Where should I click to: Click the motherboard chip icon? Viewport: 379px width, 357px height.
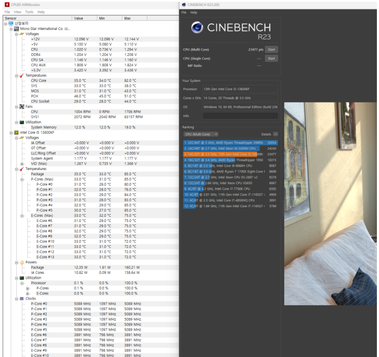point(16,29)
